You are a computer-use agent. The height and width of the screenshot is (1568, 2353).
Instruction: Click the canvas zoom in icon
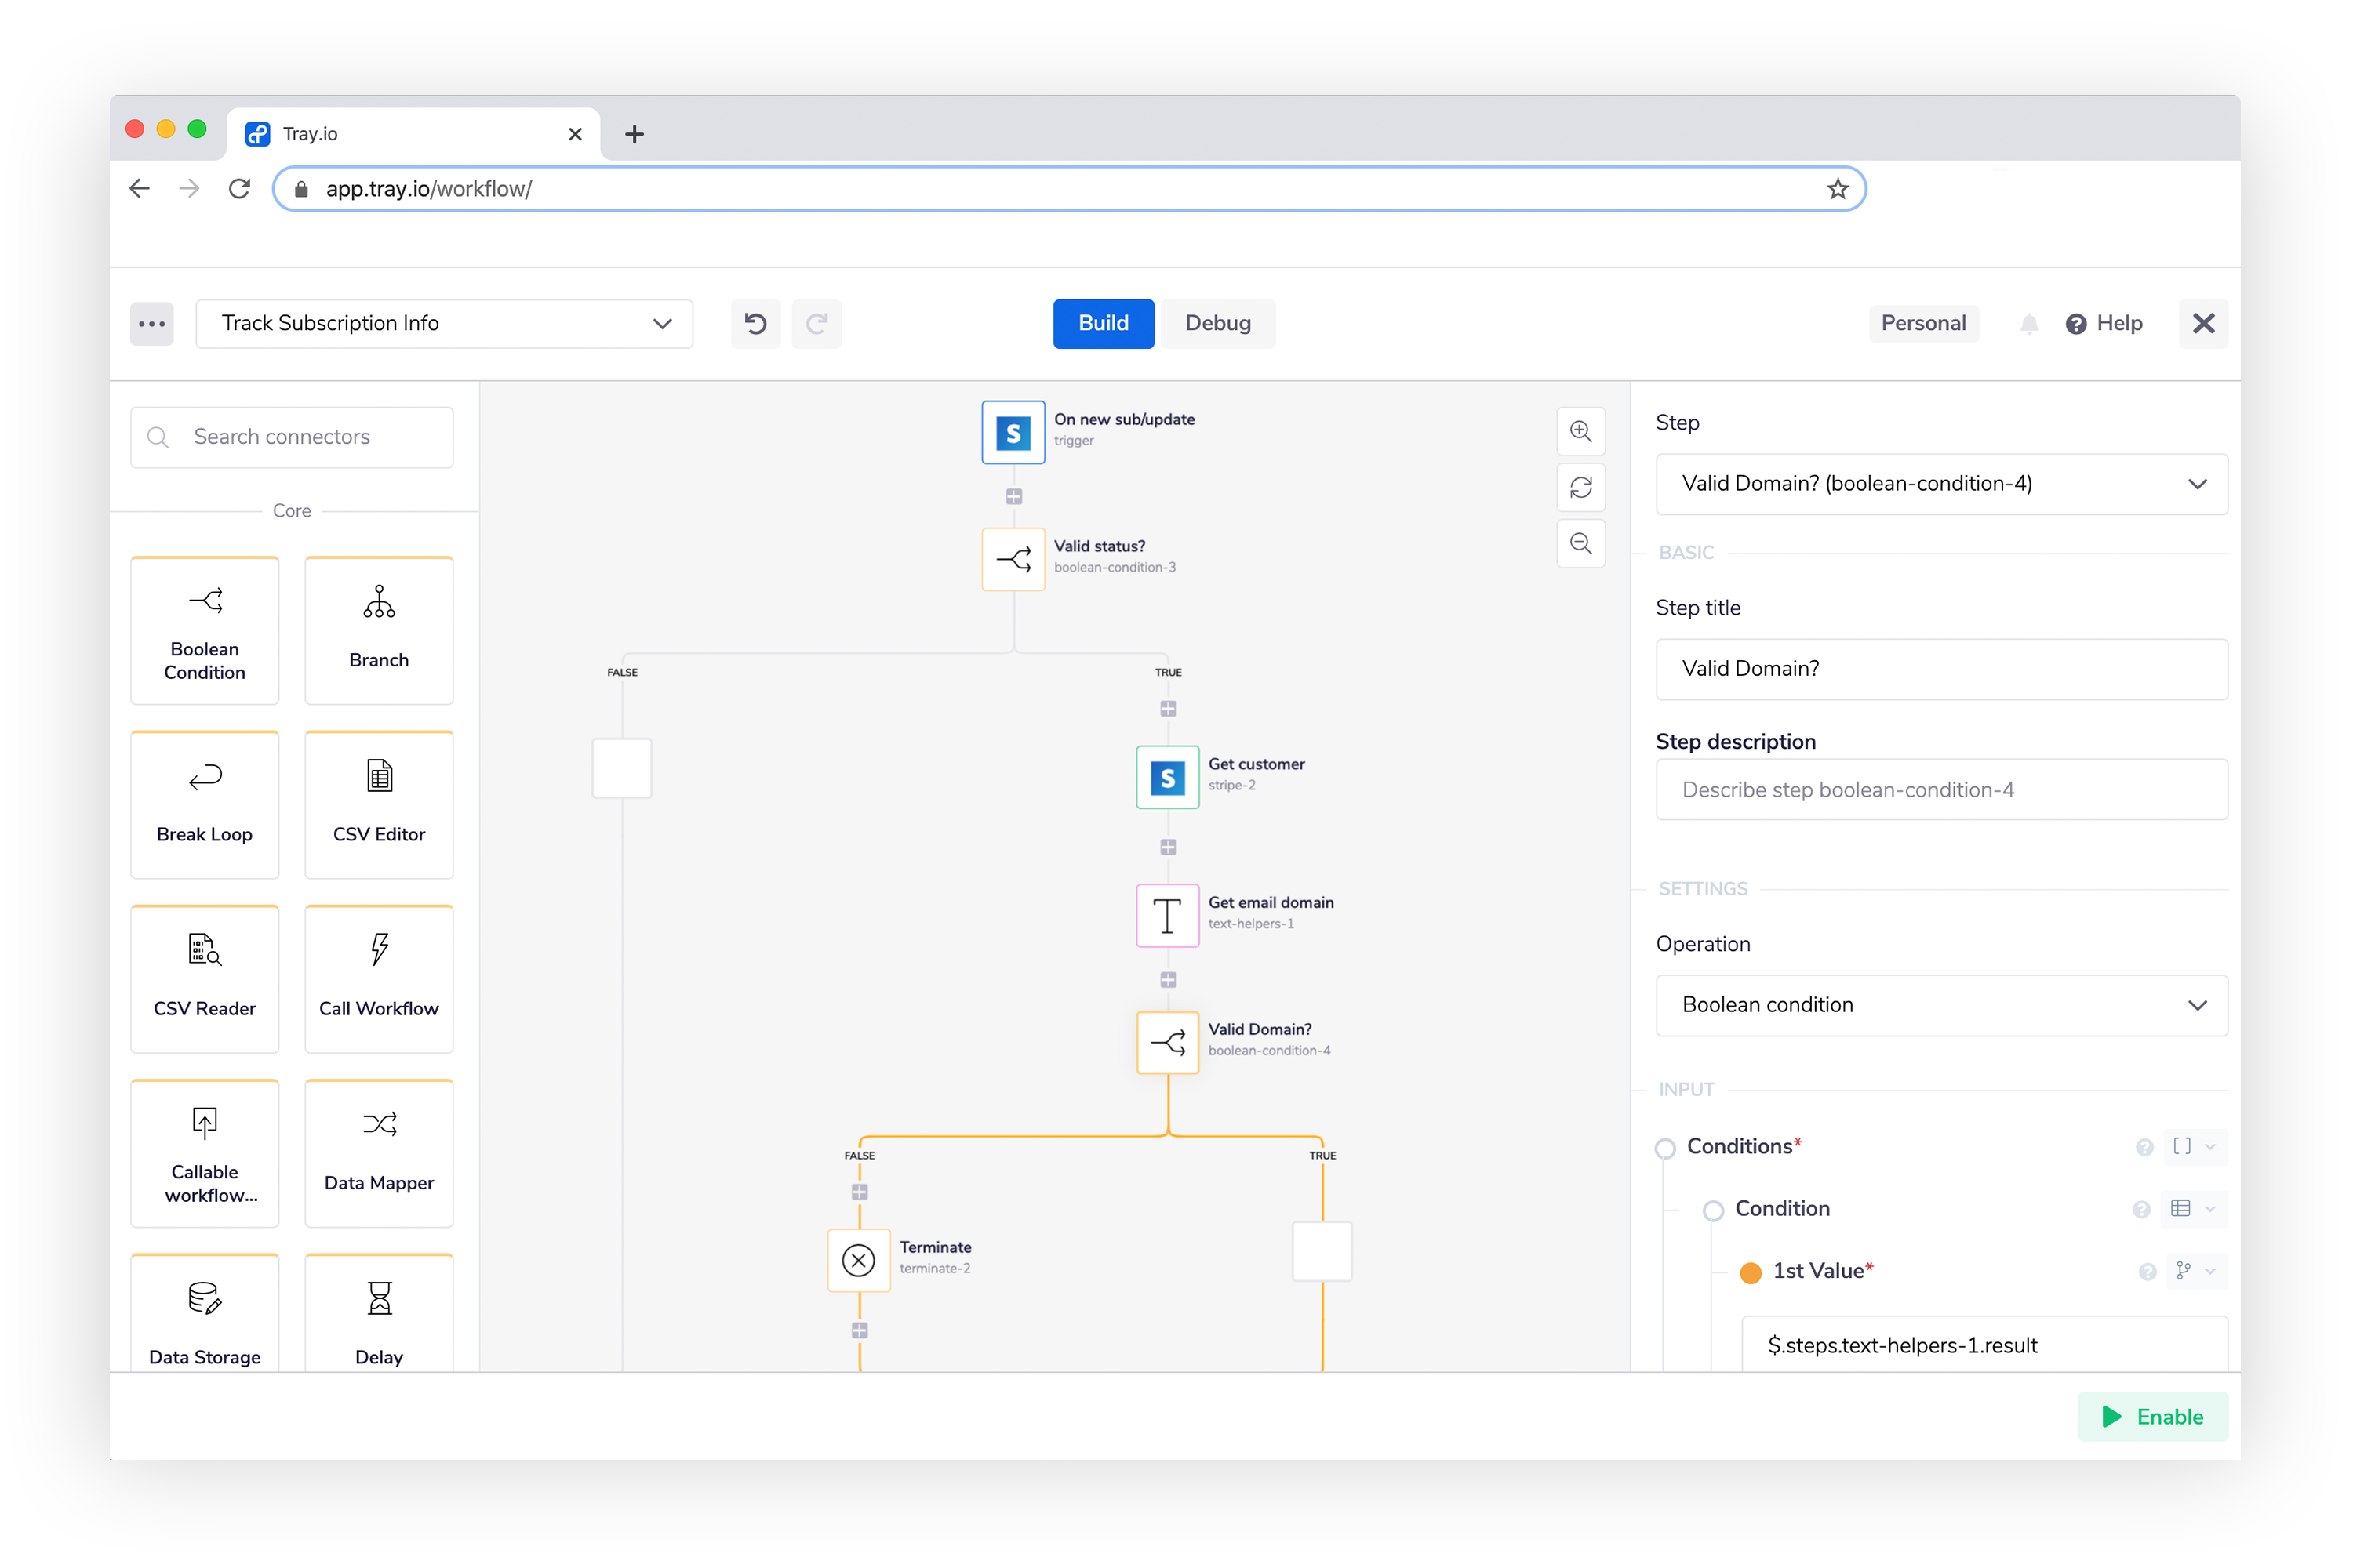point(1580,431)
